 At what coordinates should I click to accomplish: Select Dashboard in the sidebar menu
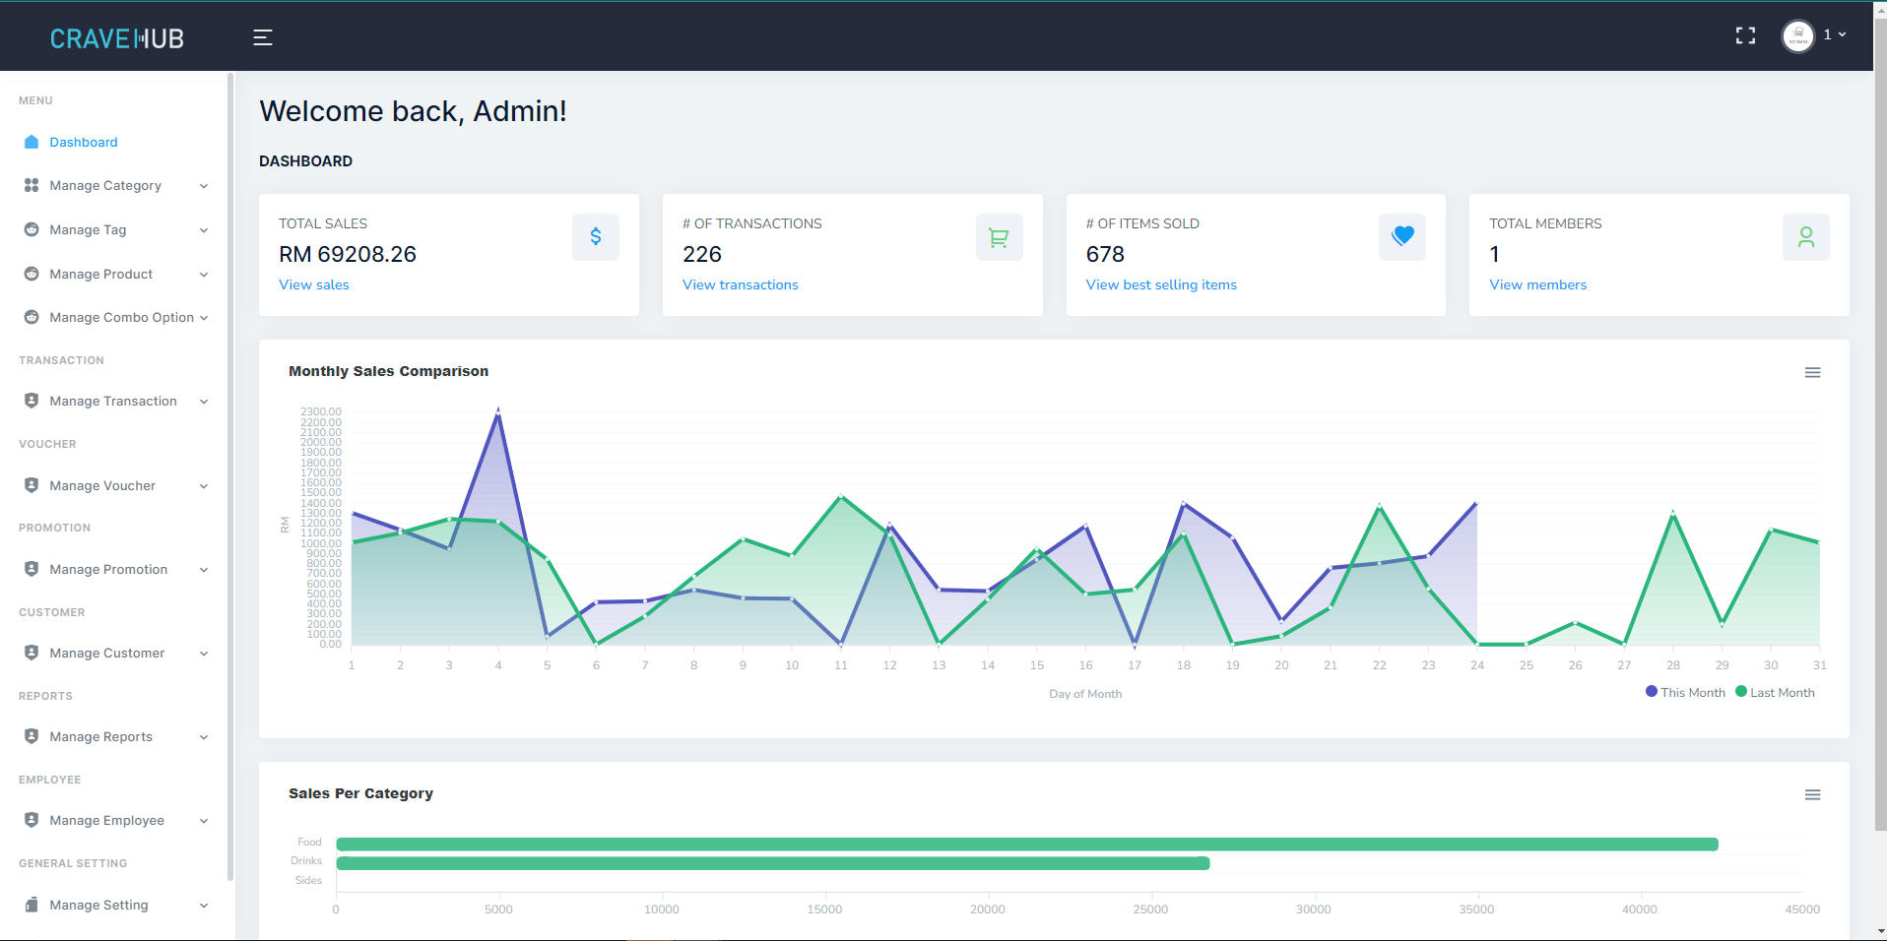pos(84,142)
